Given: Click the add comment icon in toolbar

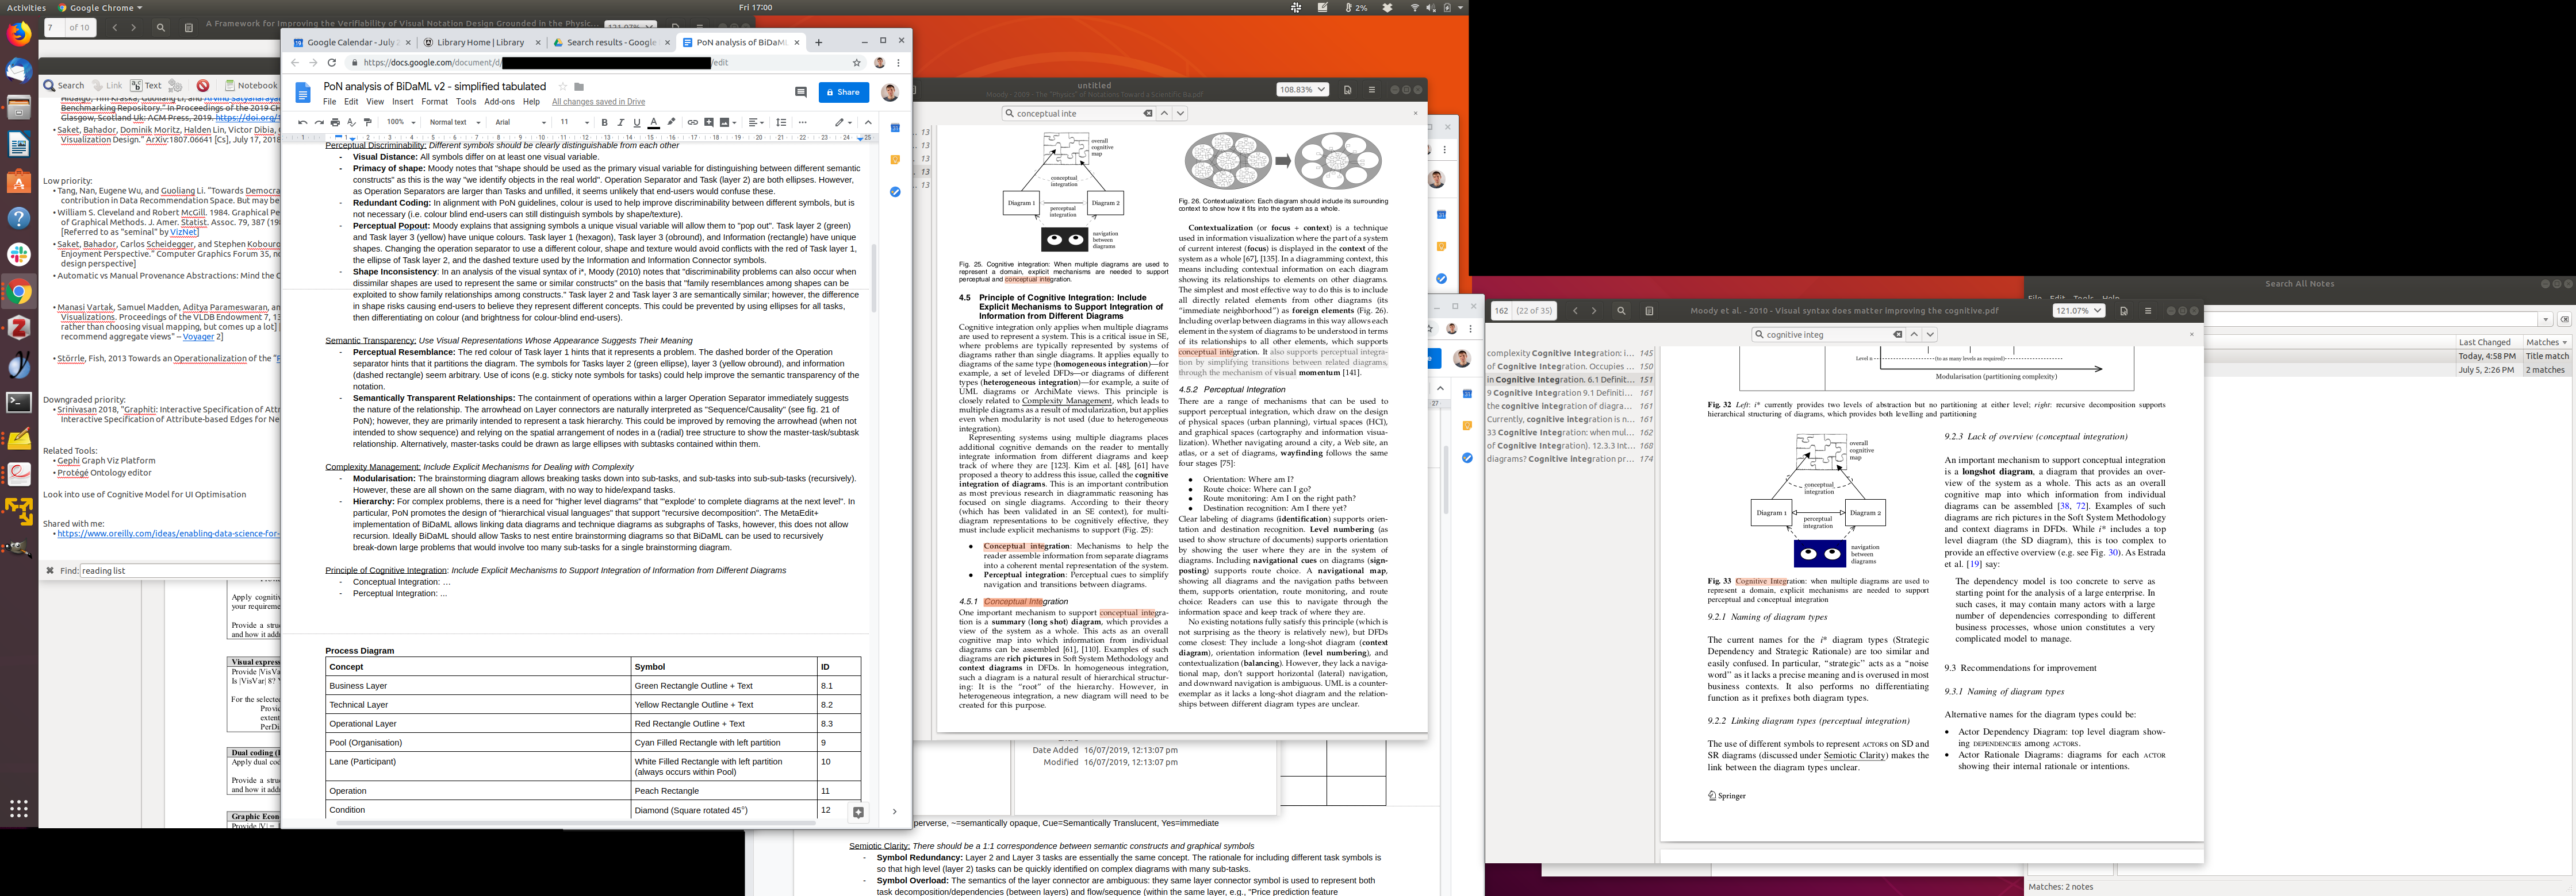Looking at the screenshot, I should 709,123.
